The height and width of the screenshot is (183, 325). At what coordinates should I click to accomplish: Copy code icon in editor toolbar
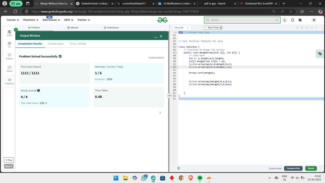point(297,28)
